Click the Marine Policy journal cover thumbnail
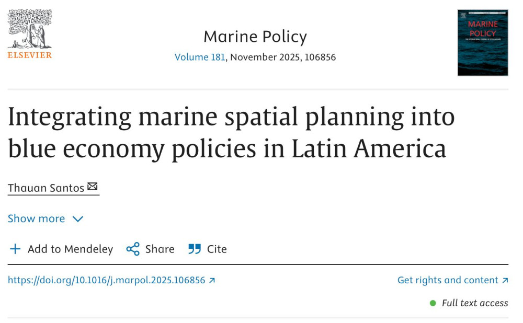 (482, 42)
